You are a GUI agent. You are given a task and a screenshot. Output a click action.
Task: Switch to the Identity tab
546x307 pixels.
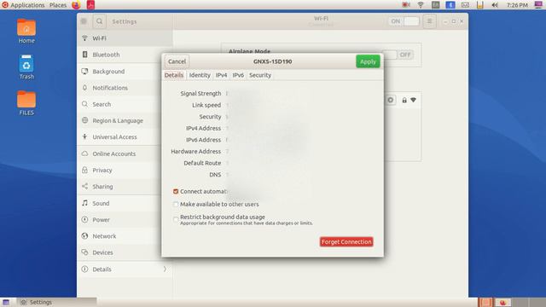coord(200,75)
